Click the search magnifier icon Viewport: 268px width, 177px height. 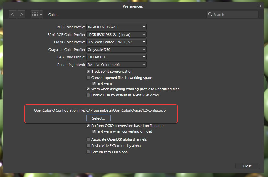click(210, 14)
